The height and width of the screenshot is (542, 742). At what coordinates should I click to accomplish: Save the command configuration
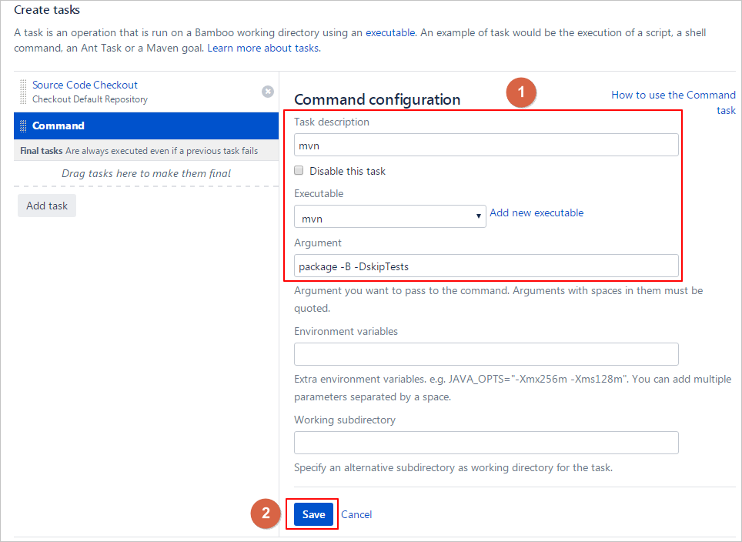[x=313, y=514]
